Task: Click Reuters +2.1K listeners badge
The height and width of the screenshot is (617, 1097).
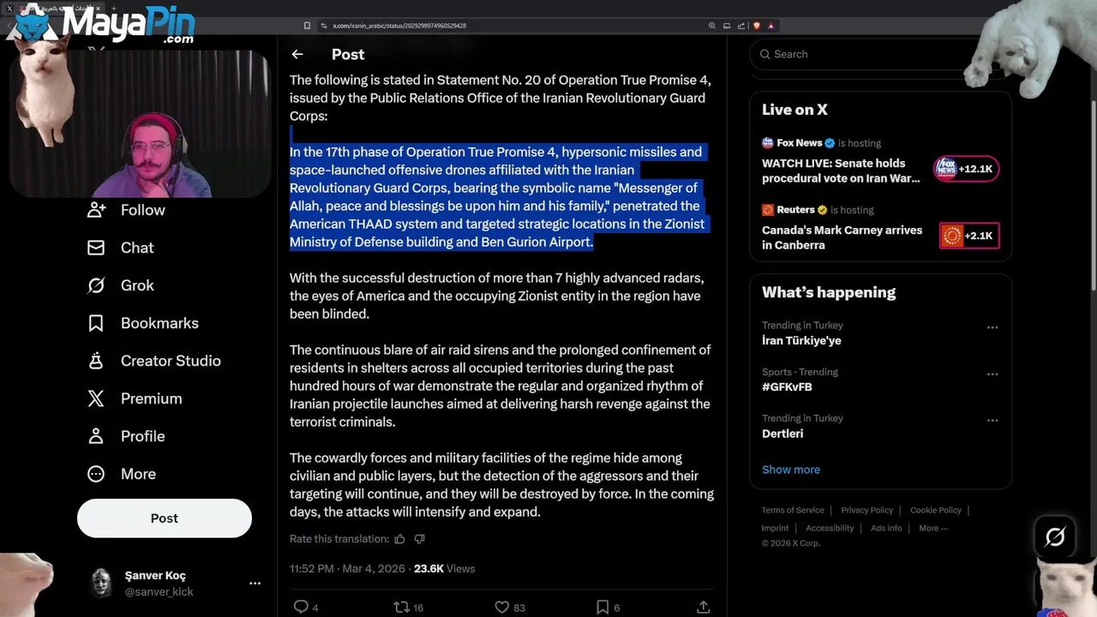Action: click(x=969, y=236)
